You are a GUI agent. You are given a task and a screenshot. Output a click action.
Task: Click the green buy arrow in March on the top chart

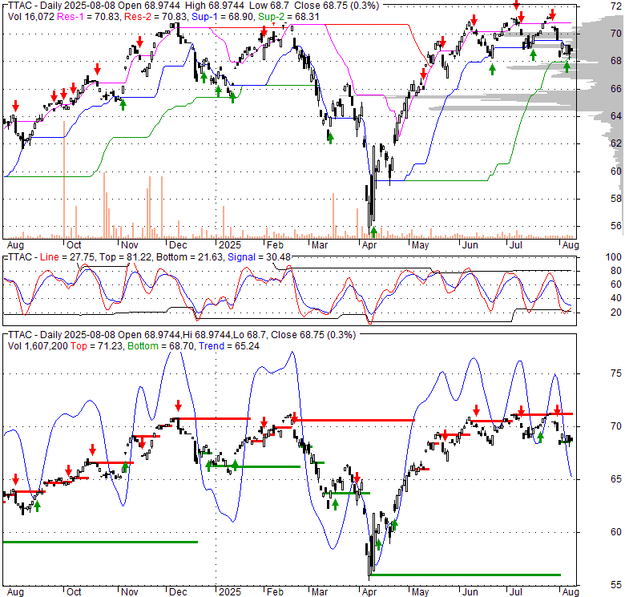click(329, 137)
